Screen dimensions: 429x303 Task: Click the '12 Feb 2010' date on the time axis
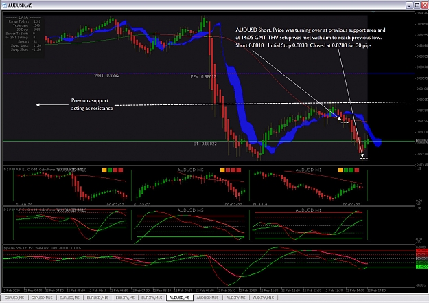10,291
